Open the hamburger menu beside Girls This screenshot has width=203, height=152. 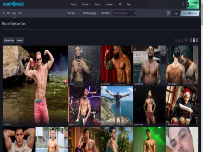click(4, 13)
